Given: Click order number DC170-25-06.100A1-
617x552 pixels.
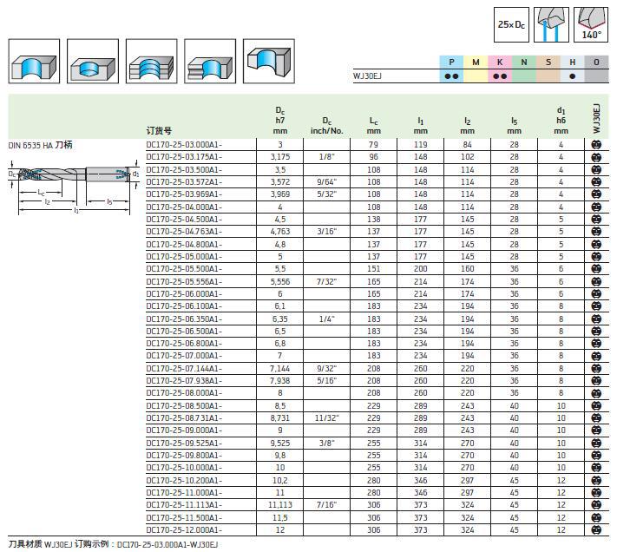Looking at the screenshot, I should tap(184, 306).
